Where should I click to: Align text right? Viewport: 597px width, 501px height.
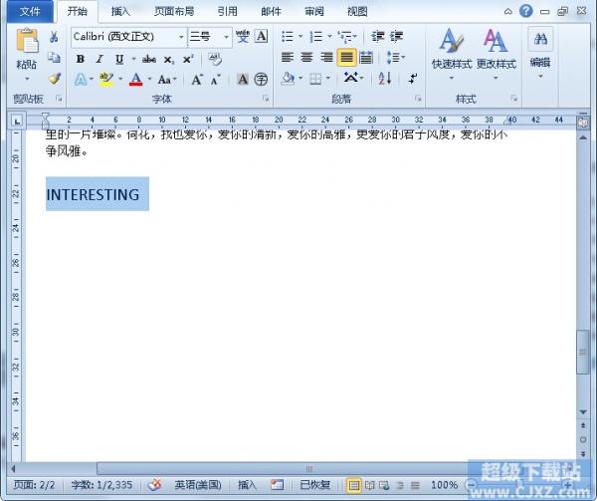326,58
